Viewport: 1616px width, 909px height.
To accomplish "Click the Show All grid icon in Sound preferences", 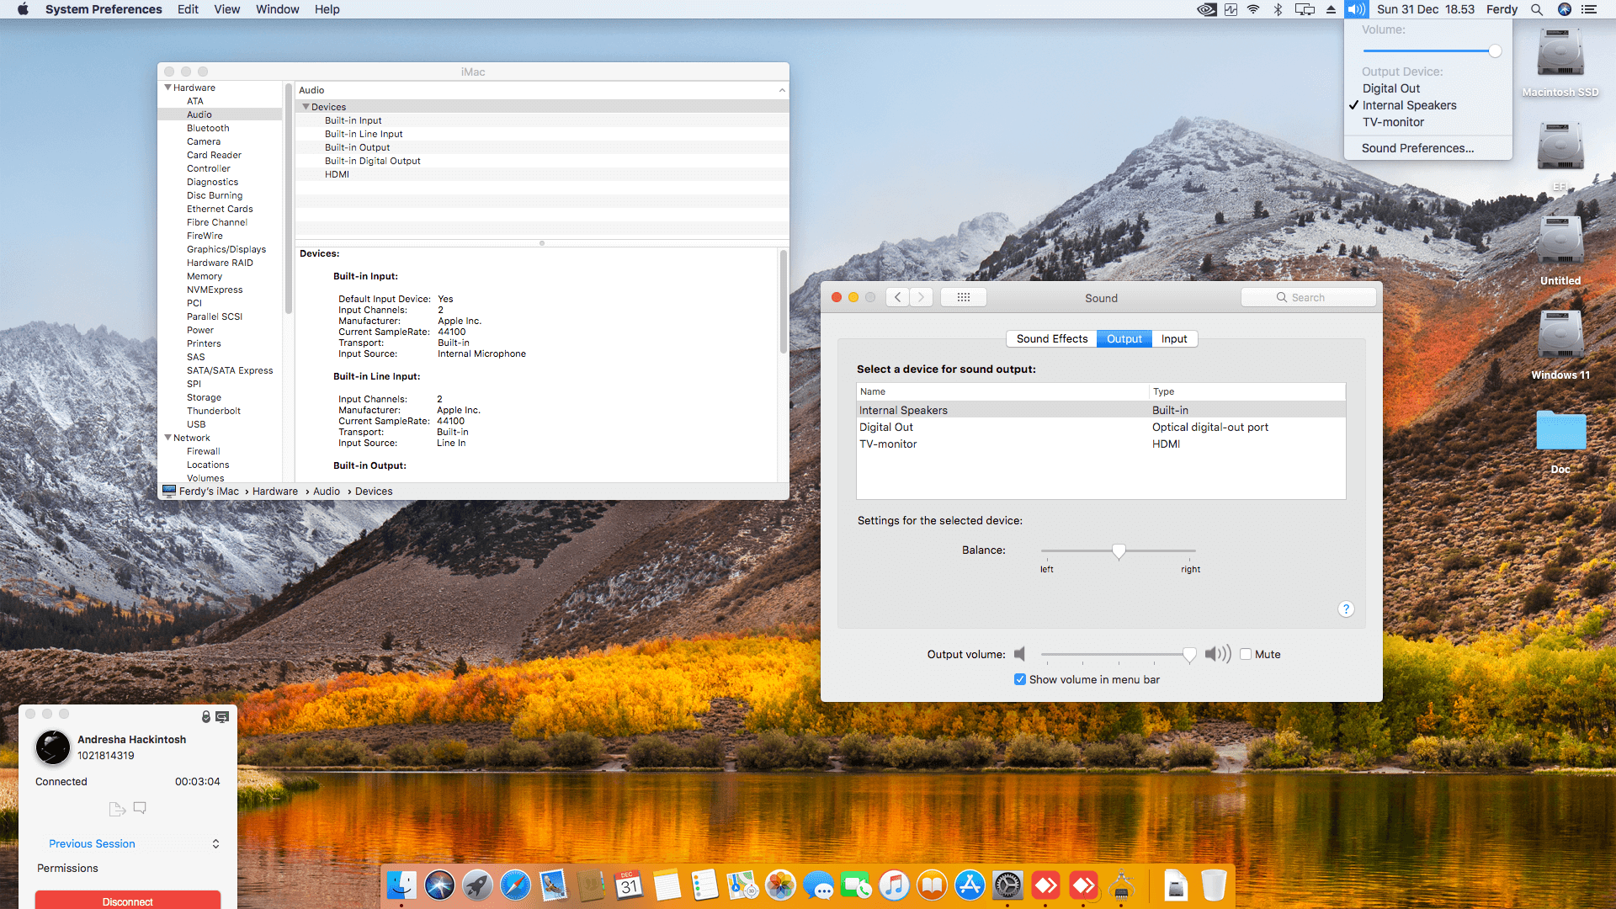I will [x=963, y=296].
